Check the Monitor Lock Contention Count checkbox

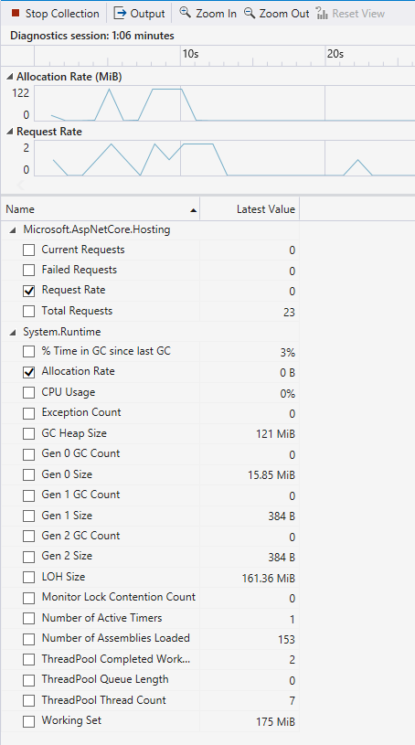click(29, 598)
